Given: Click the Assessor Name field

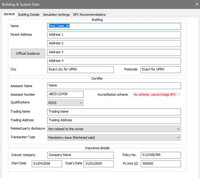Looking at the screenshot, I should [114, 86].
